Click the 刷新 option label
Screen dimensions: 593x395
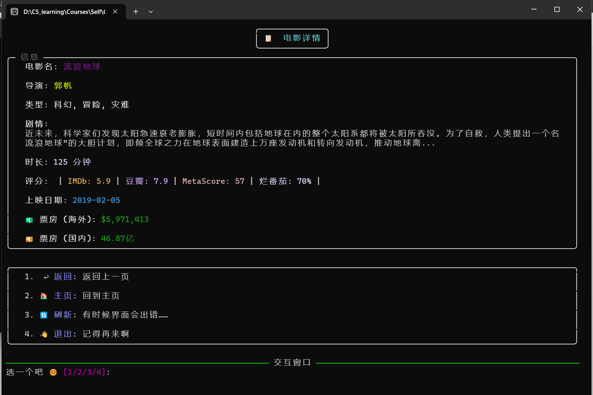tap(63, 315)
